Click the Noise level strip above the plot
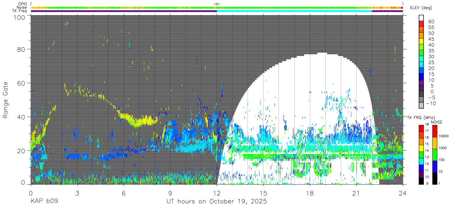This screenshot has width=453, height=209. point(217,7)
